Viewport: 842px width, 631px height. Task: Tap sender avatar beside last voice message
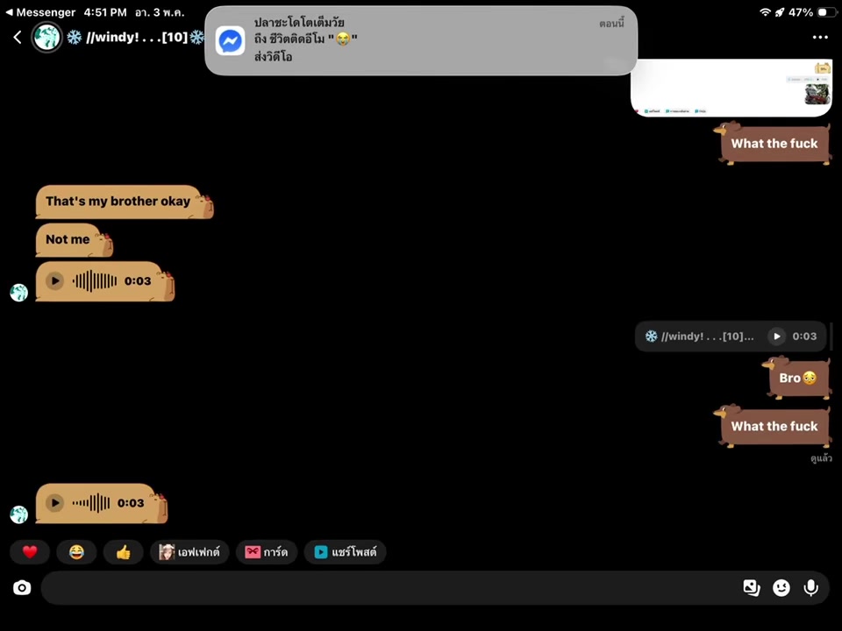pyautogui.click(x=18, y=514)
